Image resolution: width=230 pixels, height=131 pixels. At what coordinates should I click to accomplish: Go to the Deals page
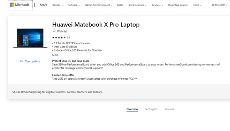(x=120, y=5)
